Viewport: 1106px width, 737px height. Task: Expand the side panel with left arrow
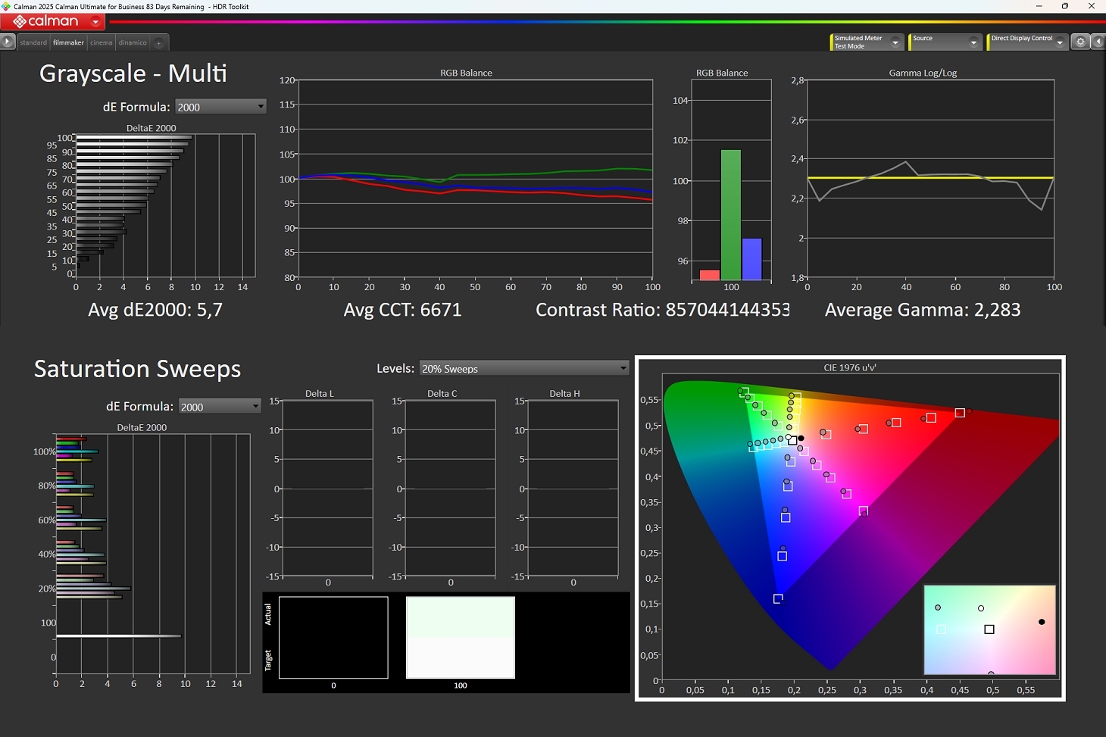1098,42
